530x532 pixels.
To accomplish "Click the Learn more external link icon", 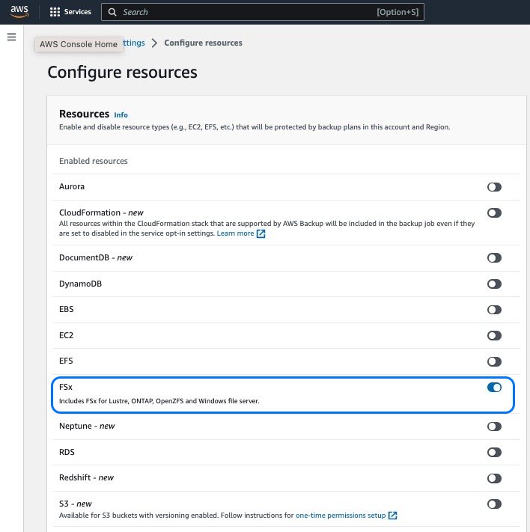I will (261, 233).
